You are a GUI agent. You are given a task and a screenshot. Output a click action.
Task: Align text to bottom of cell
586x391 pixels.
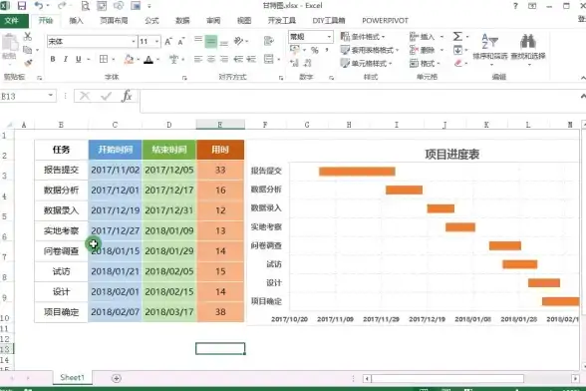point(224,42)
